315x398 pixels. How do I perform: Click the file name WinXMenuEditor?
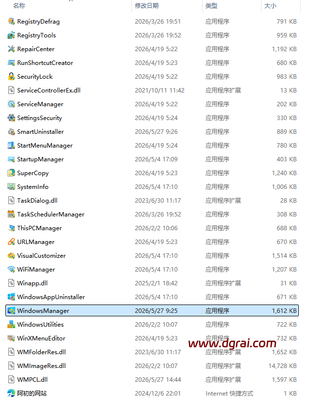pos(41,338)
